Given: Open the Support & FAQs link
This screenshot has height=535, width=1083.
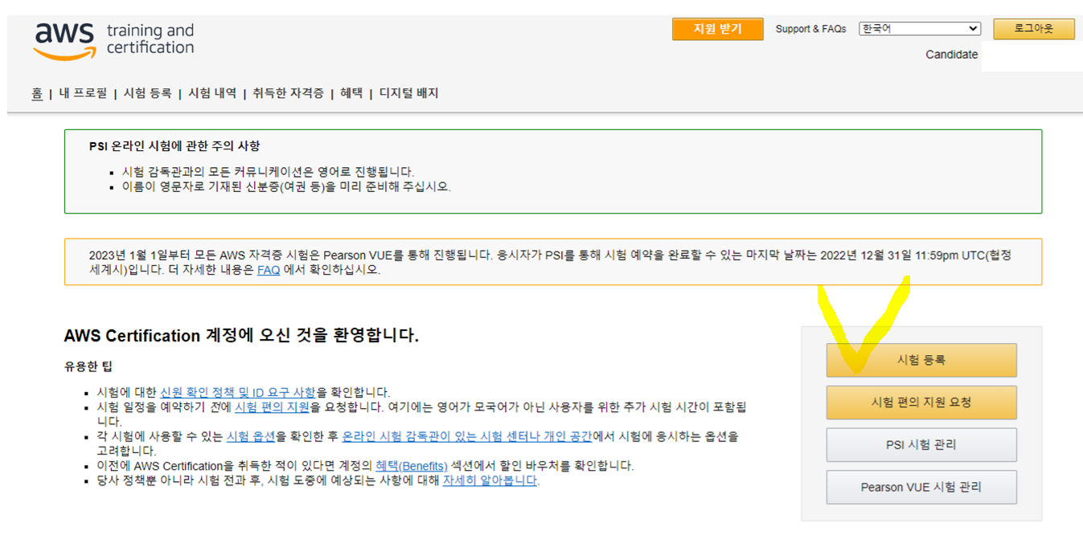Looking at the screenshot, I should (x=810, y=29).
